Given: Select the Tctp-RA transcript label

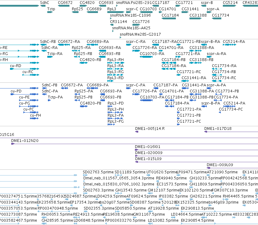Looking at the screenshot, I should click(x=55, y=54).
